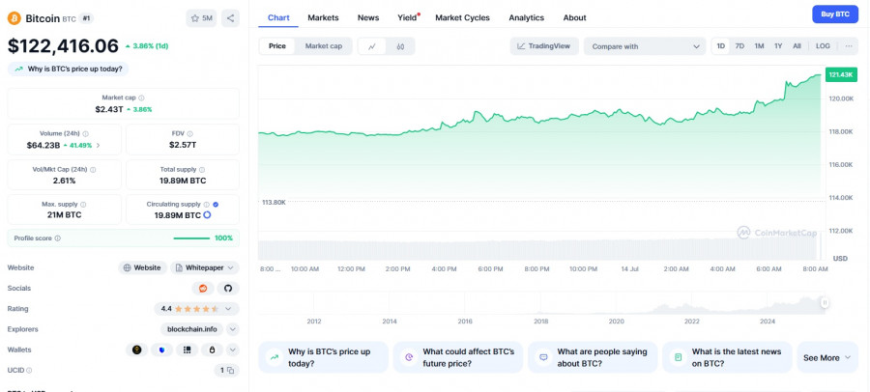Screen dimensions: 870x392
Task: Click the circulating supply ring indicator
Action: (207, 215)
